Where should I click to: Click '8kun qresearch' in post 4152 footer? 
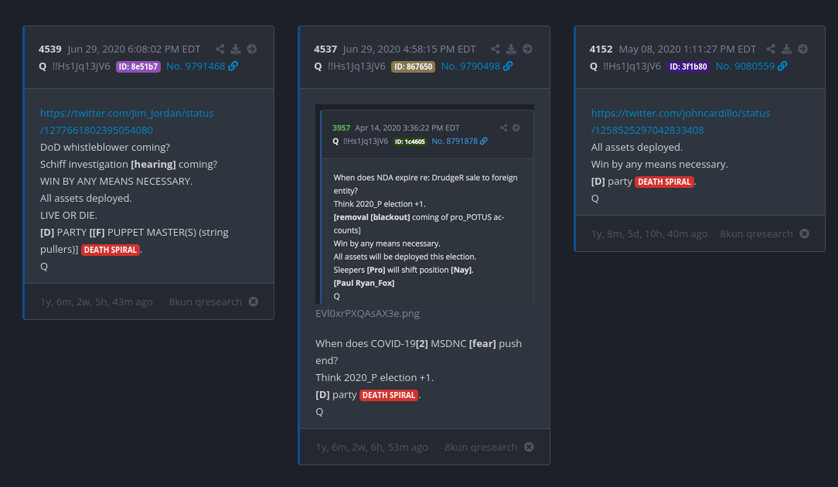point(756,233)
